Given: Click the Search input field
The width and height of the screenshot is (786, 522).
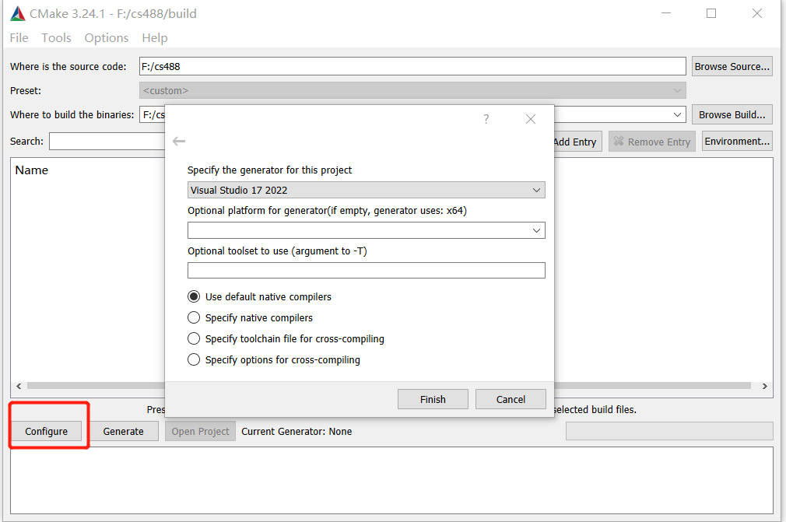Looking at the screenshot, I should pos(107,142).
